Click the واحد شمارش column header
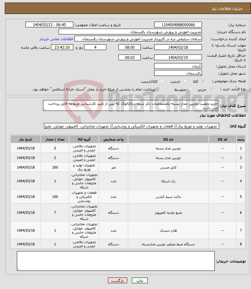This screenshot has height=289, width=251. (x=113, y=139)
